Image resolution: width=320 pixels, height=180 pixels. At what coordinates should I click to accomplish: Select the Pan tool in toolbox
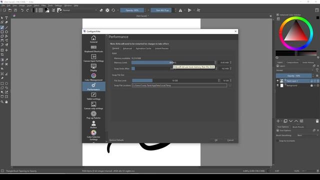point(6,101)
